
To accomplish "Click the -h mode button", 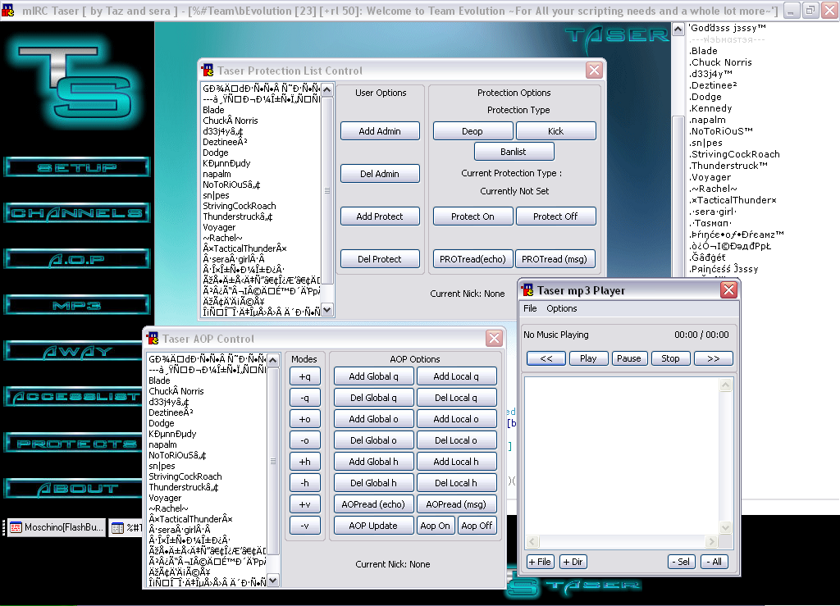I will click(x=305, y=483).
